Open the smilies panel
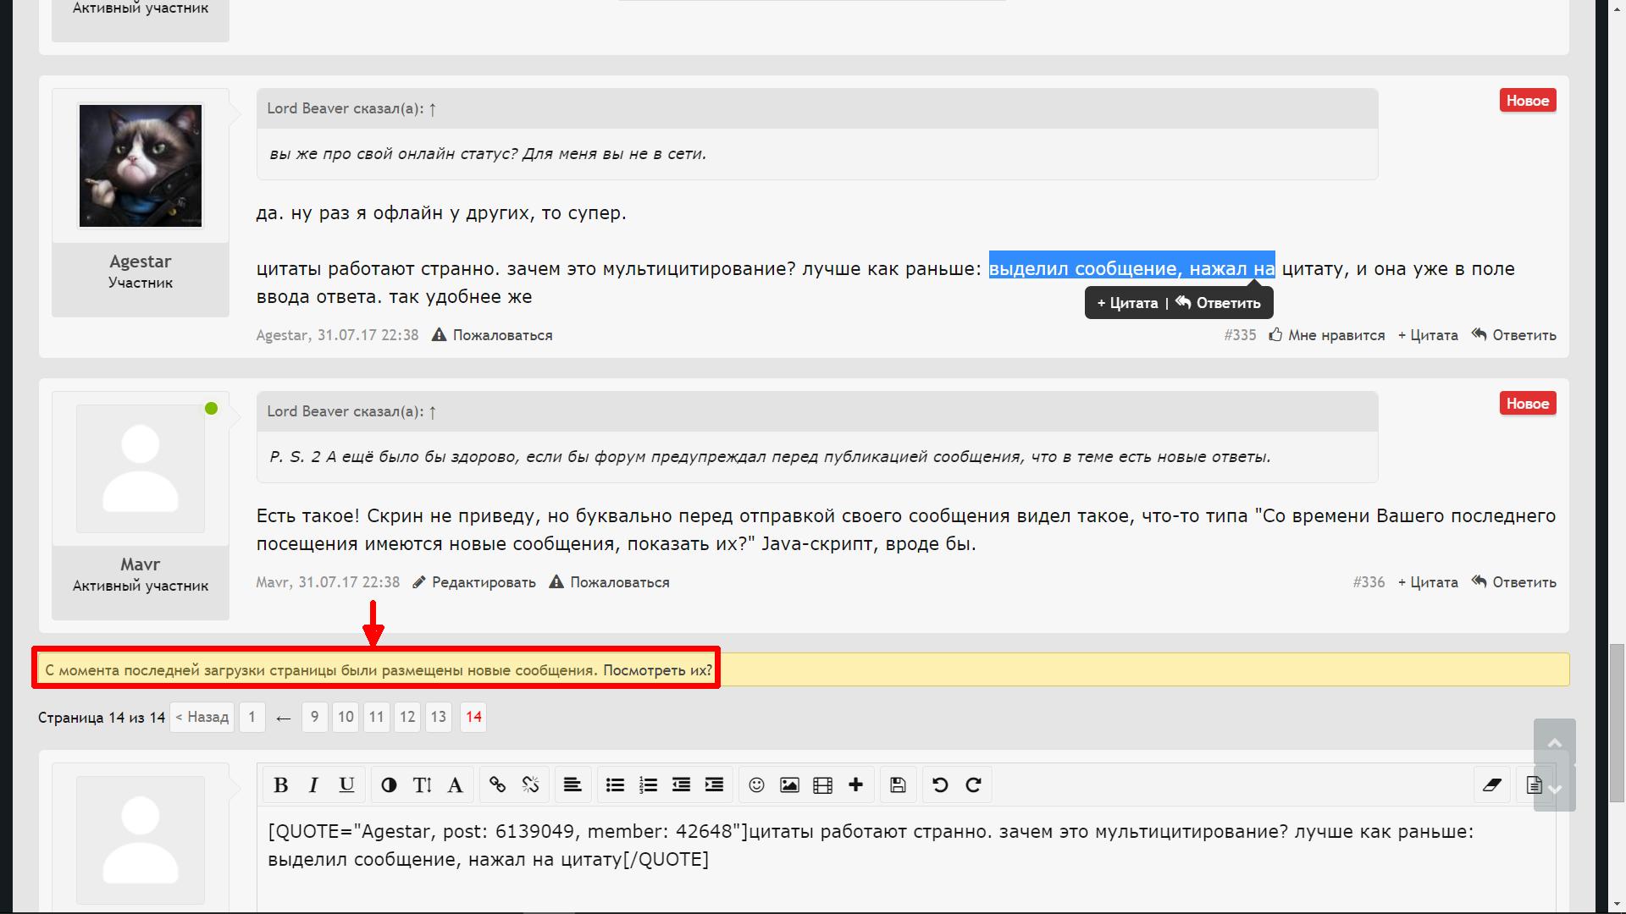The width and height of the screenshot is (1626, 914). pyautogui.click(x=756, y=785)
